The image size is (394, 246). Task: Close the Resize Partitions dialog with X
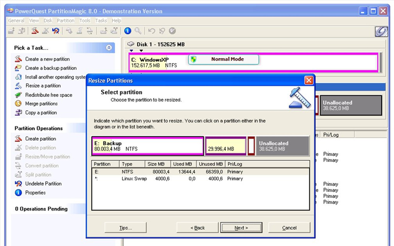click(x=309, y=80)
